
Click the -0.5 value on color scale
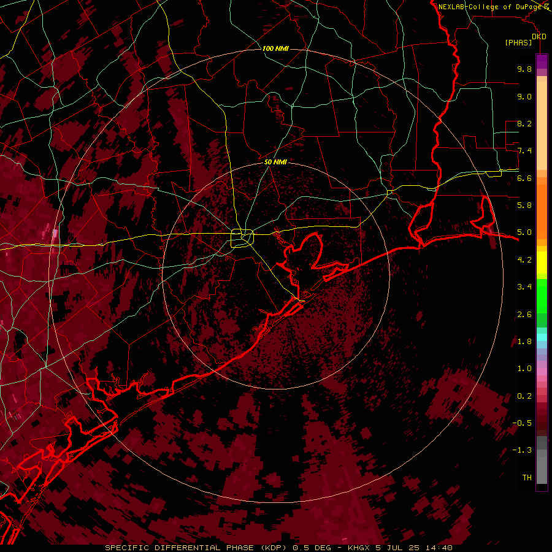522,423
